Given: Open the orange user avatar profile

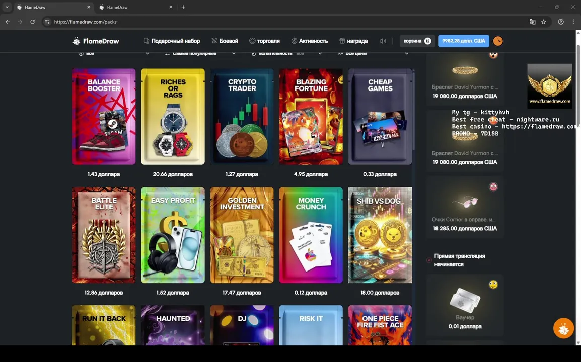Looking at the screenshot, I should click(x=498, y=41).
